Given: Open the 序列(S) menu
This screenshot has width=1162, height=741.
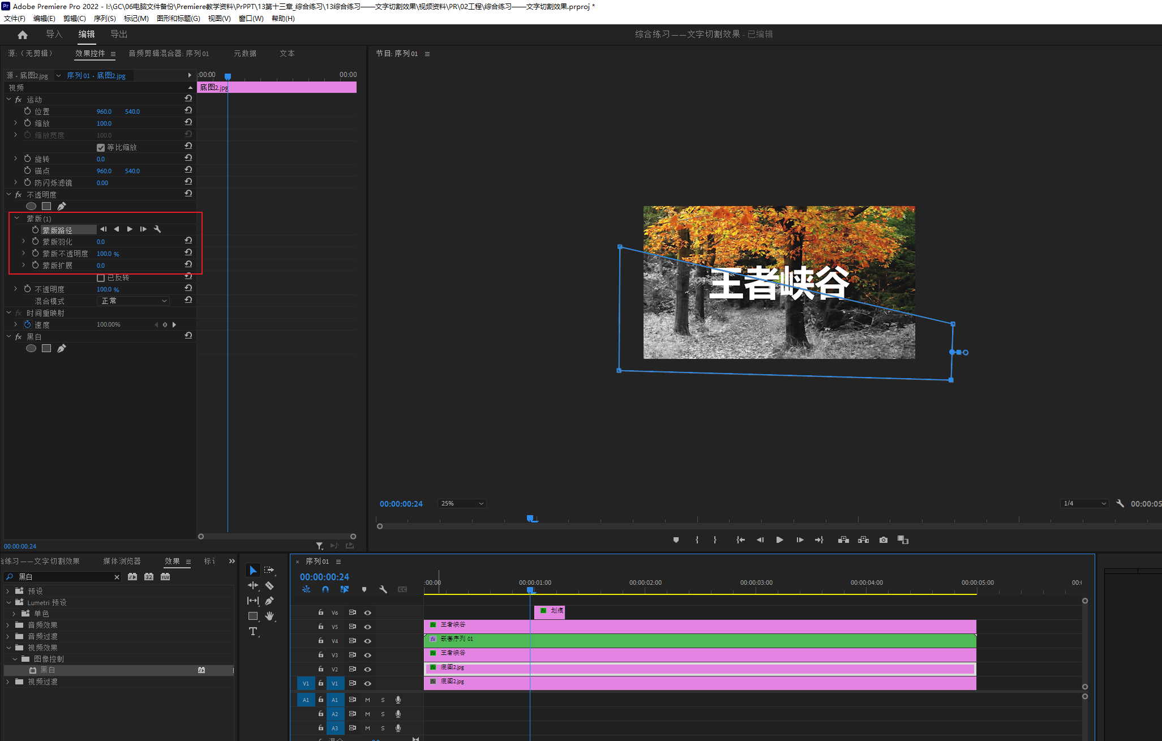Looking at the screenshot, I should [x=104, y=19].
